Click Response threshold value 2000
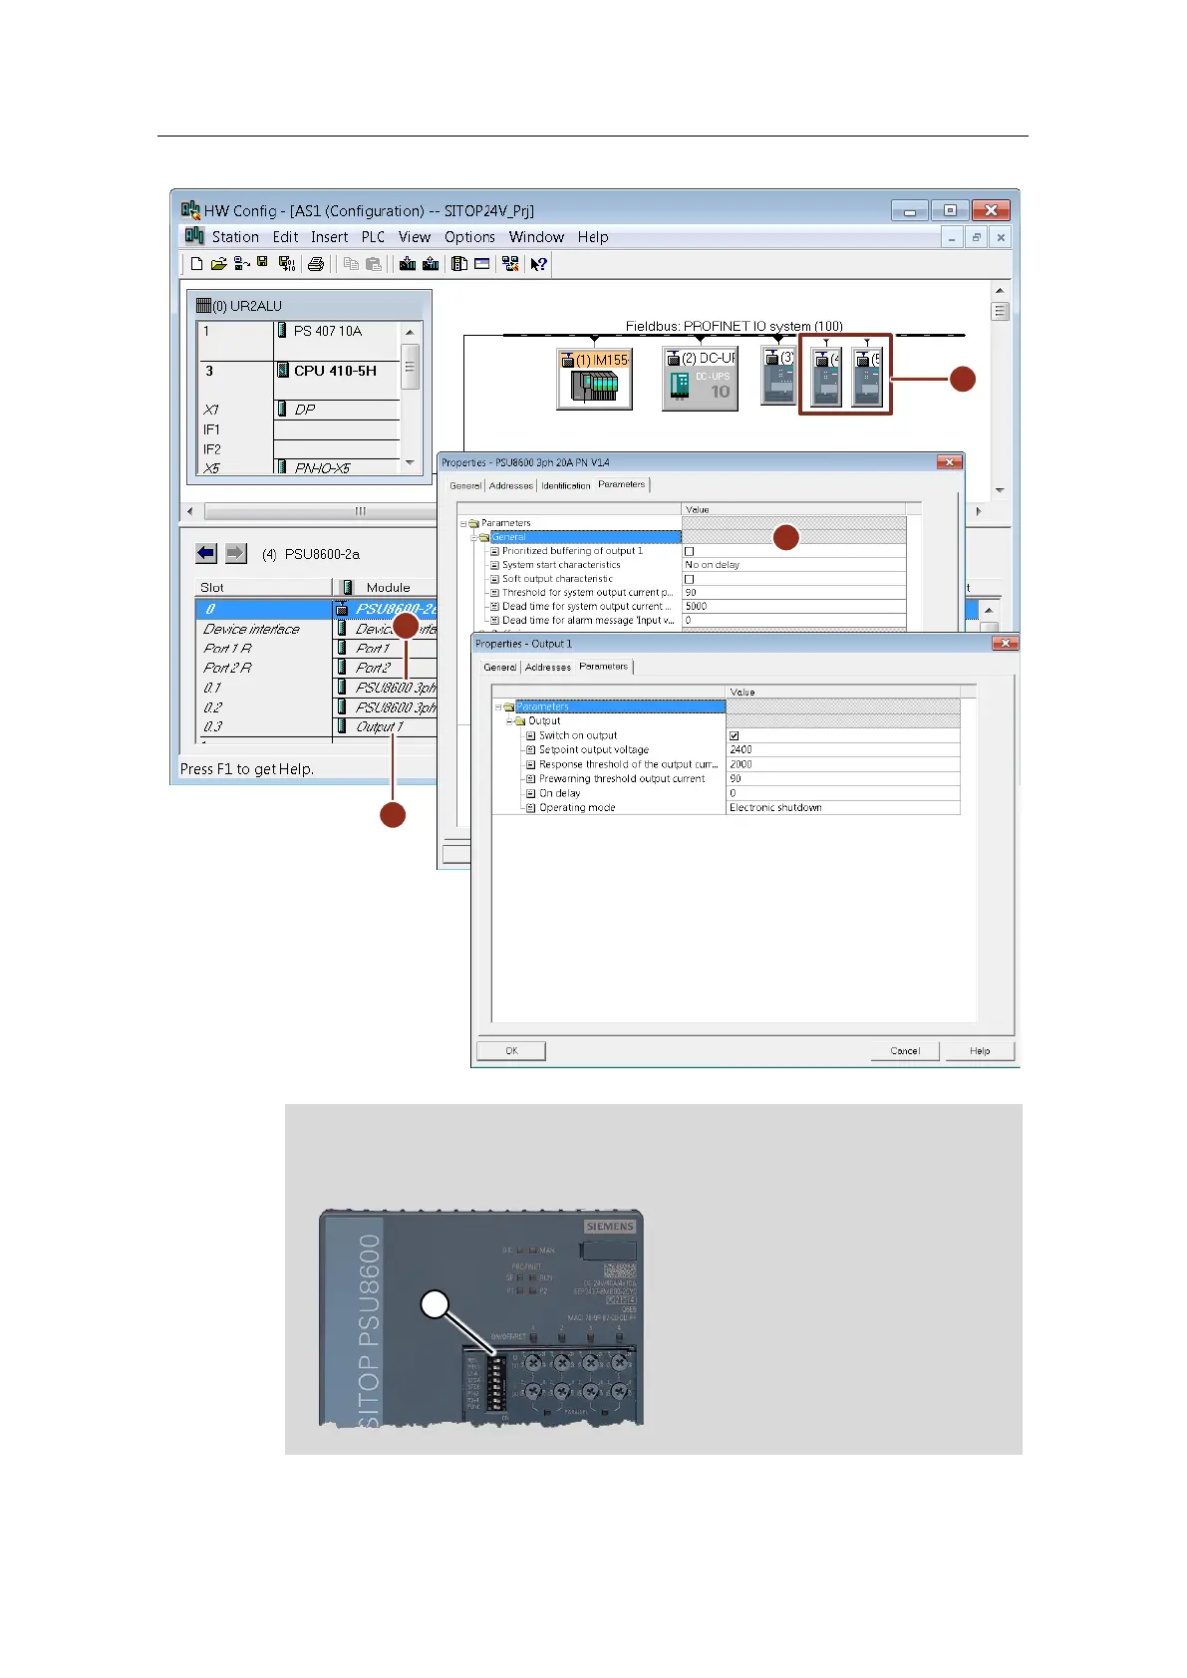 pyautogui.click(x=843, y=764)
